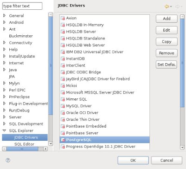Open the help question mark icon
This screenshot has height=169, width=186.
pos(8,160)
